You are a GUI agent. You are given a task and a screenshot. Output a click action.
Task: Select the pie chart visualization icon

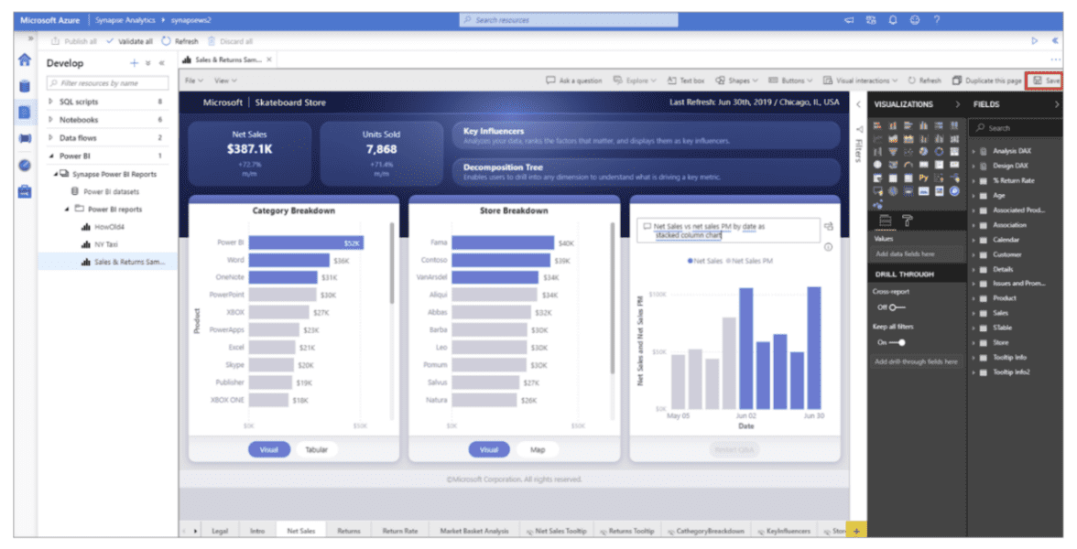923,151
